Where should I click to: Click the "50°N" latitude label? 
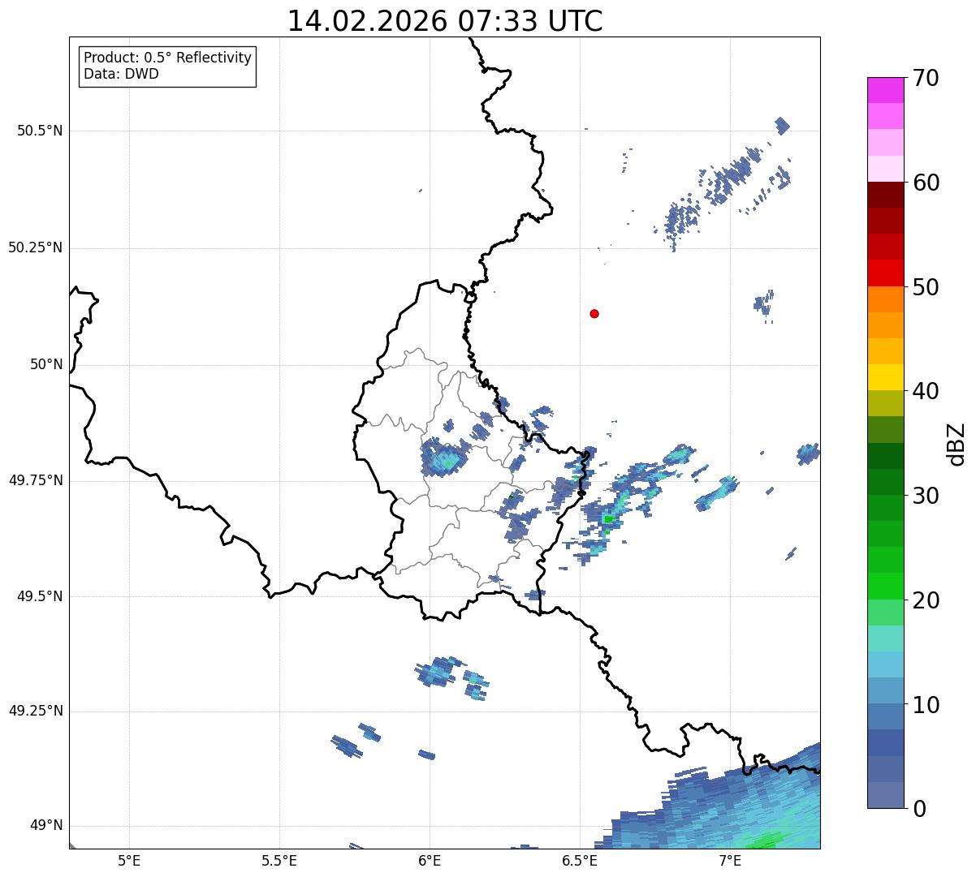(x=46, y=364)
